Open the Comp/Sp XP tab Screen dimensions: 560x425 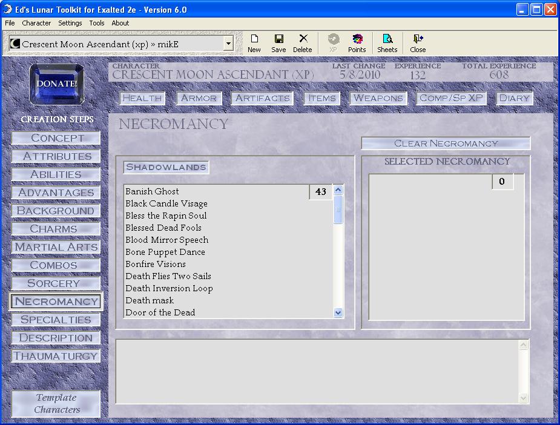[451, 98]
